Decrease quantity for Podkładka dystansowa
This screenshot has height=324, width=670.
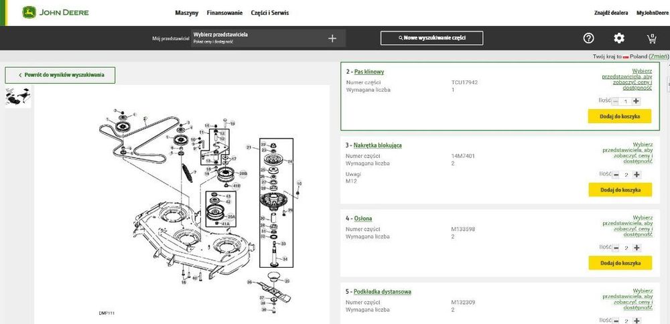[616, 321]
